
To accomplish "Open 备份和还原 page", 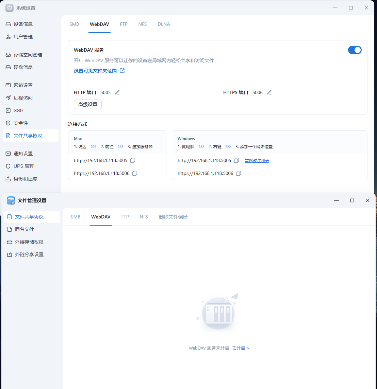I will tap(31, 179).
